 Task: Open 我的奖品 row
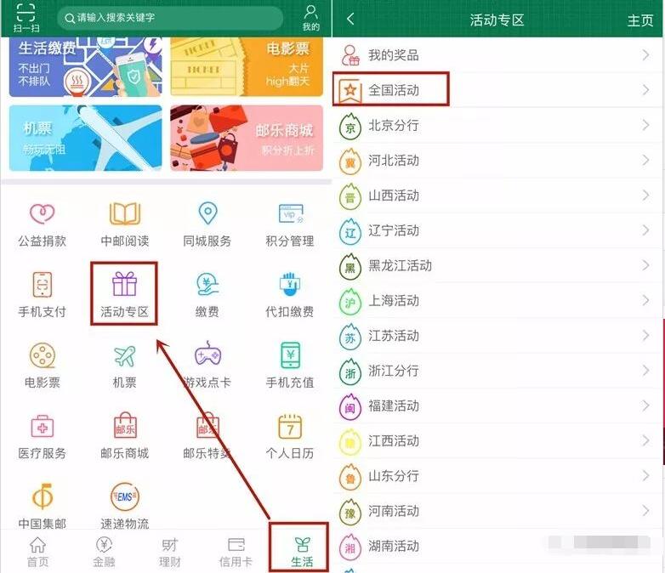point(497,54)
